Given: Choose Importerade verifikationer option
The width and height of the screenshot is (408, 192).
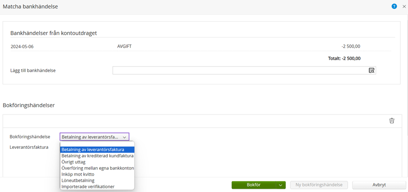Looking at the screenshot, I should 97,186.
